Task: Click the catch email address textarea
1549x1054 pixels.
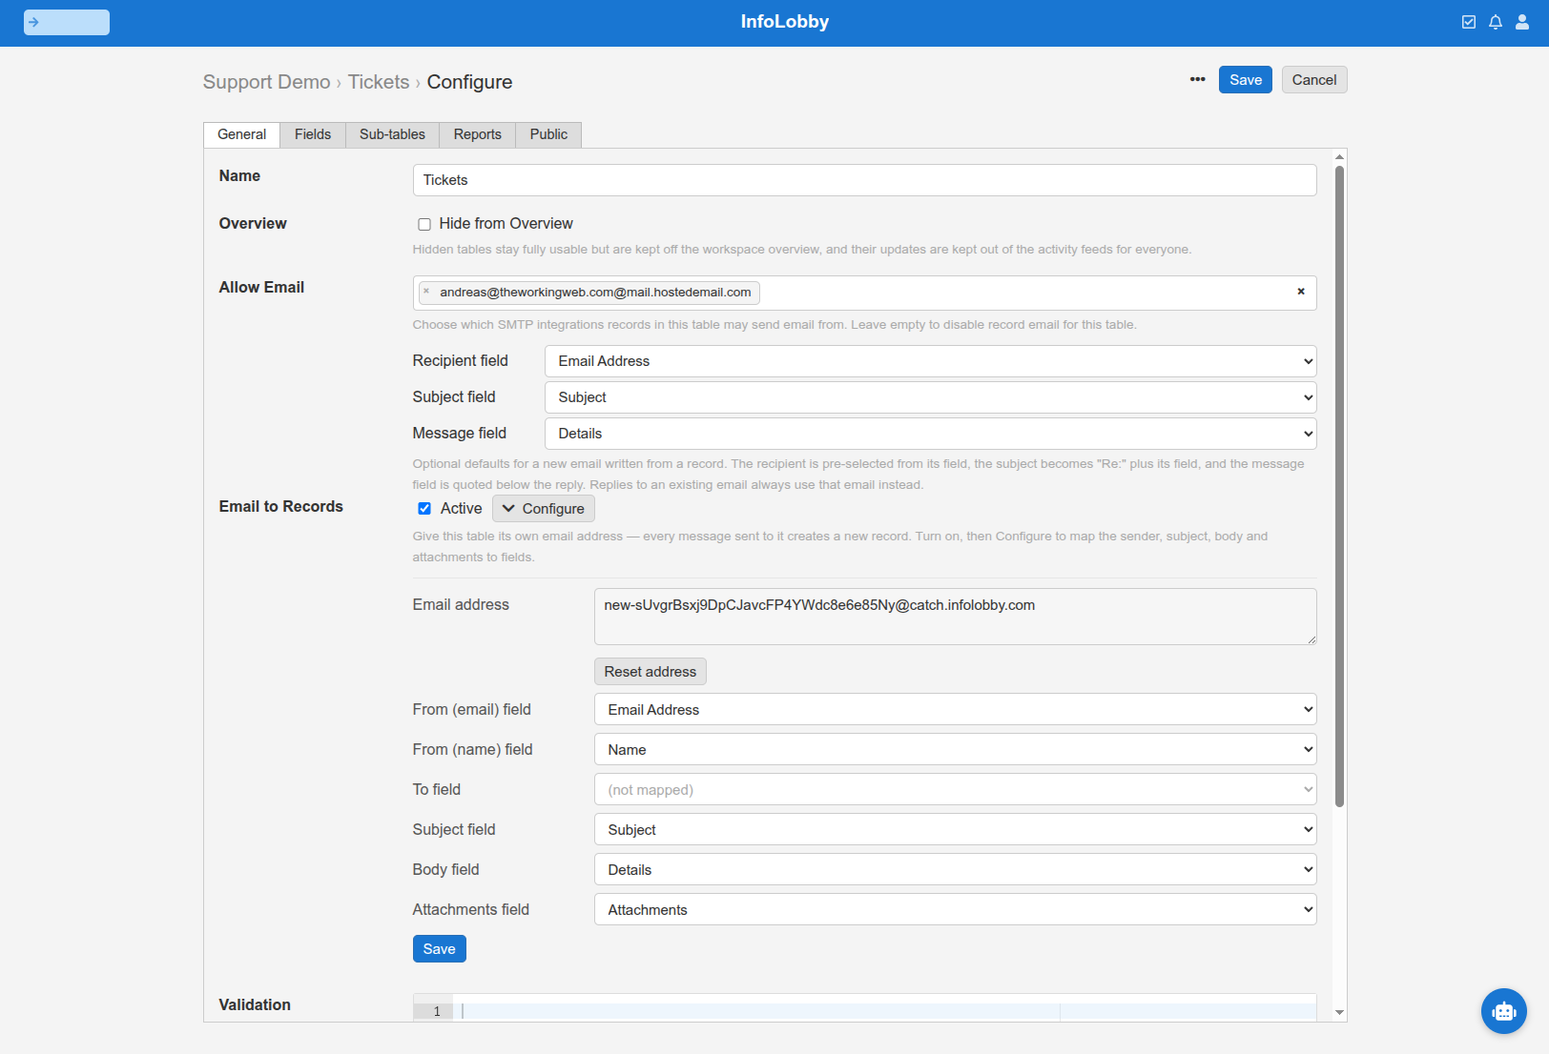Action: tap(956, 617)
